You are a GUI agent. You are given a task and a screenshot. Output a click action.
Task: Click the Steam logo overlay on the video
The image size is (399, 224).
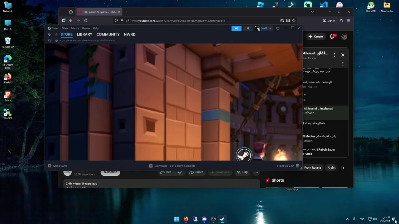tap(244, 155)
